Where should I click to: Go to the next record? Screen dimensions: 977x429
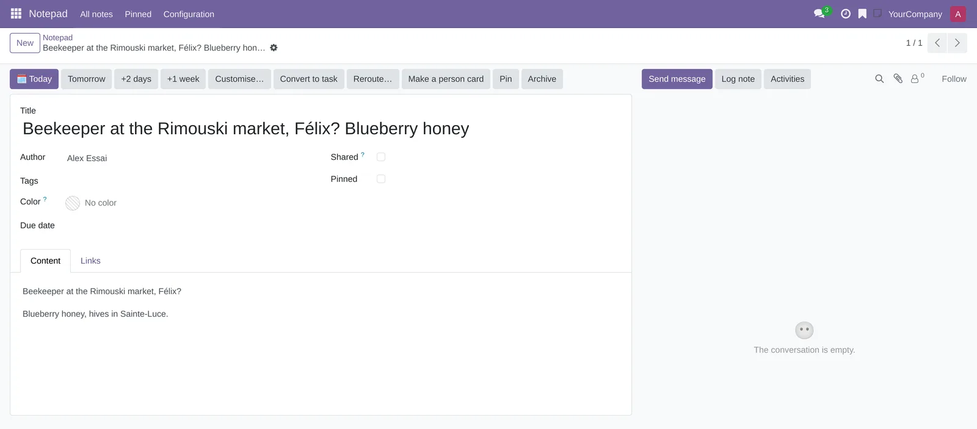[957, 43]
